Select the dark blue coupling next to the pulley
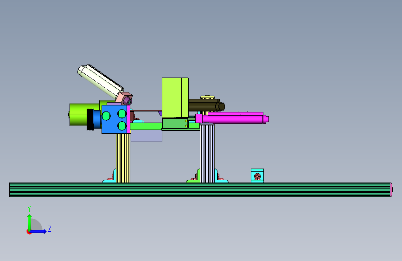Viewport: 402px width, 261px height. (97, 119)
